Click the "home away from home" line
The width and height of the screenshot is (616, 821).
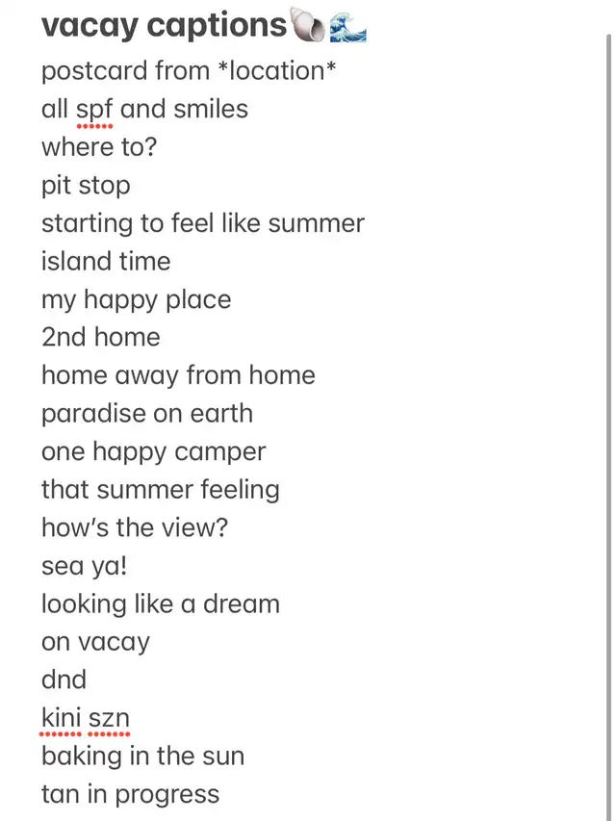pyautogui.click(x=178, y=376)
